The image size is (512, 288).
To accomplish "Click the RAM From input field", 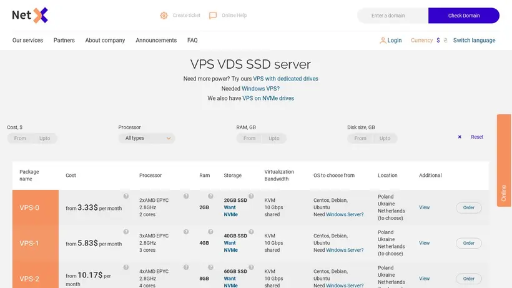I will (249, 139).
